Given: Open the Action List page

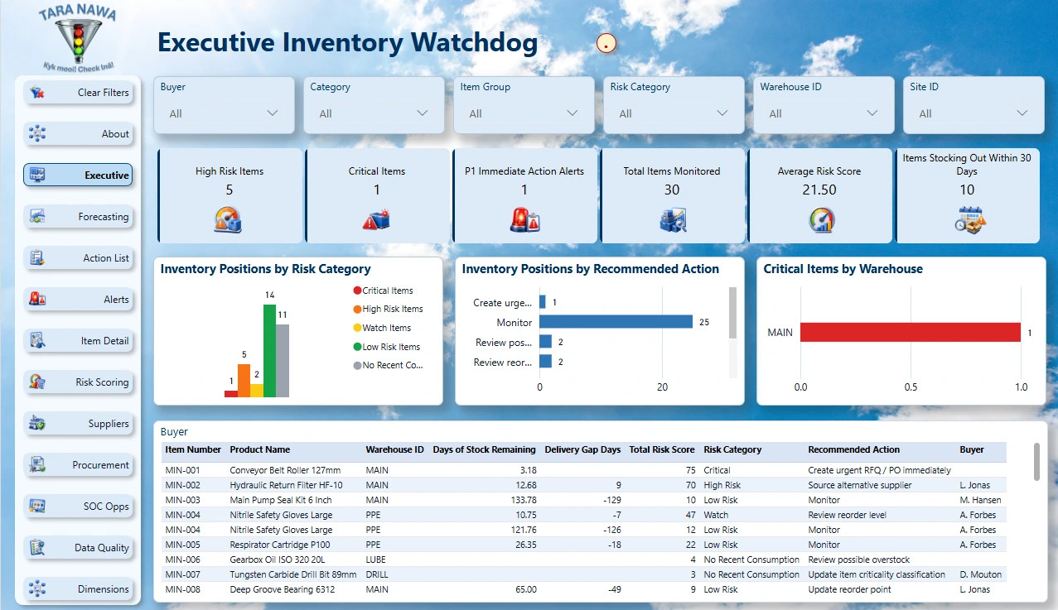Looking at the screenshot, I should [78, 258].
